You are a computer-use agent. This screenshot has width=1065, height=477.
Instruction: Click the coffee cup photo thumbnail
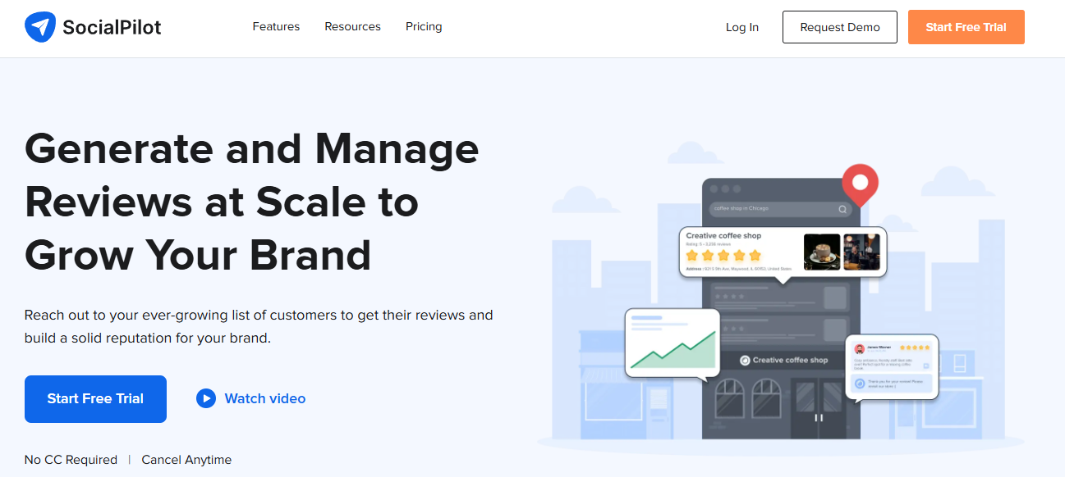[x=821, y=252]
